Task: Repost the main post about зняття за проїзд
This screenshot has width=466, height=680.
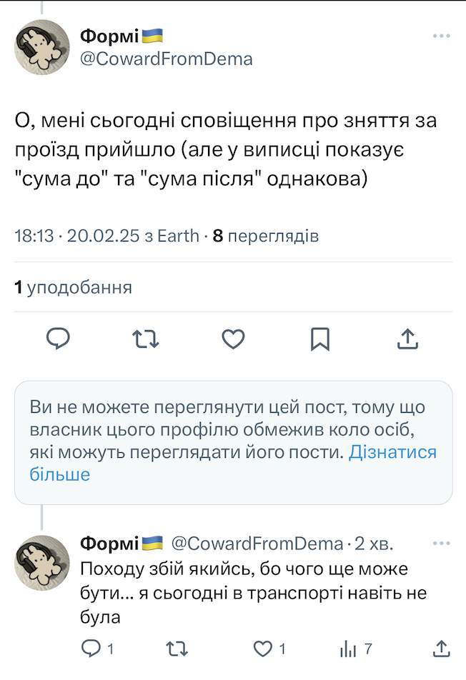Action: 146,339
